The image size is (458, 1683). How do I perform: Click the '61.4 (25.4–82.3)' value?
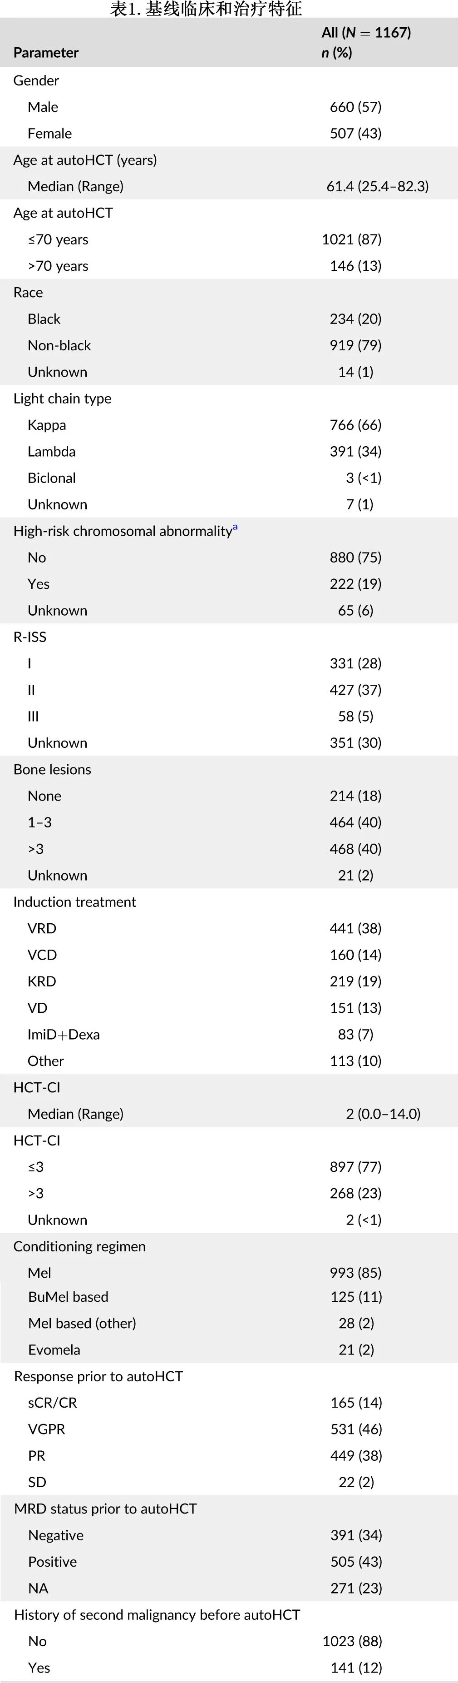377,186
